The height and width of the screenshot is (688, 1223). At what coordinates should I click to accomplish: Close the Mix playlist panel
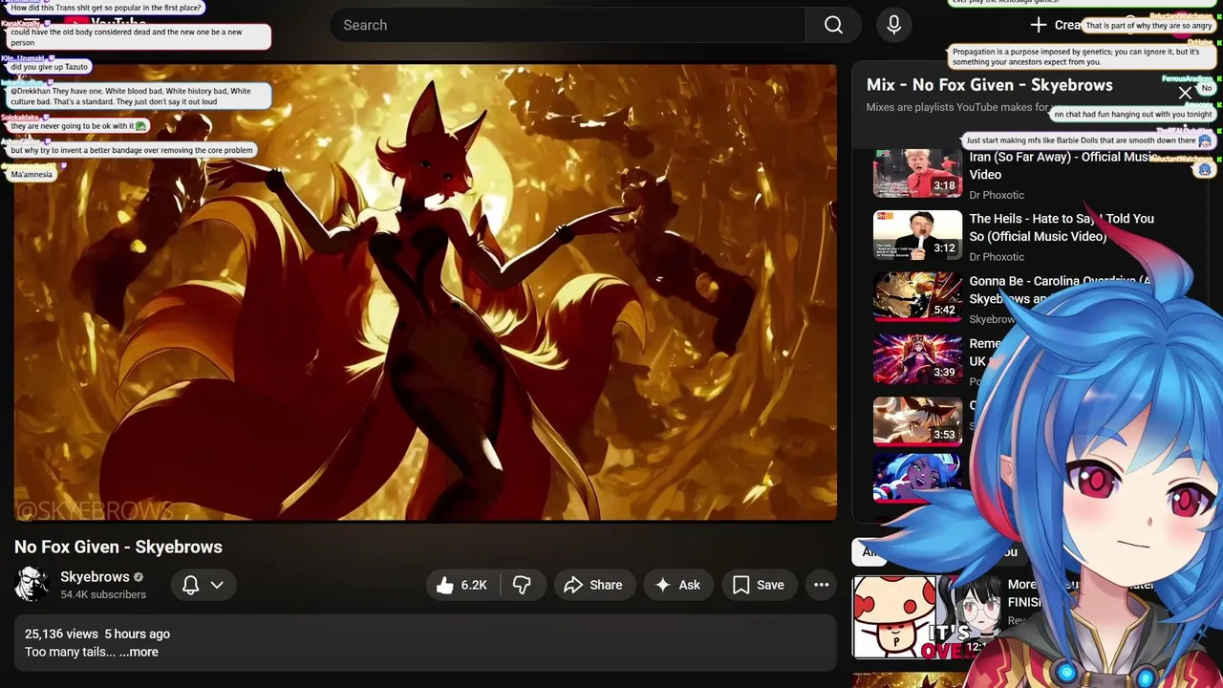click(1185, 93)
